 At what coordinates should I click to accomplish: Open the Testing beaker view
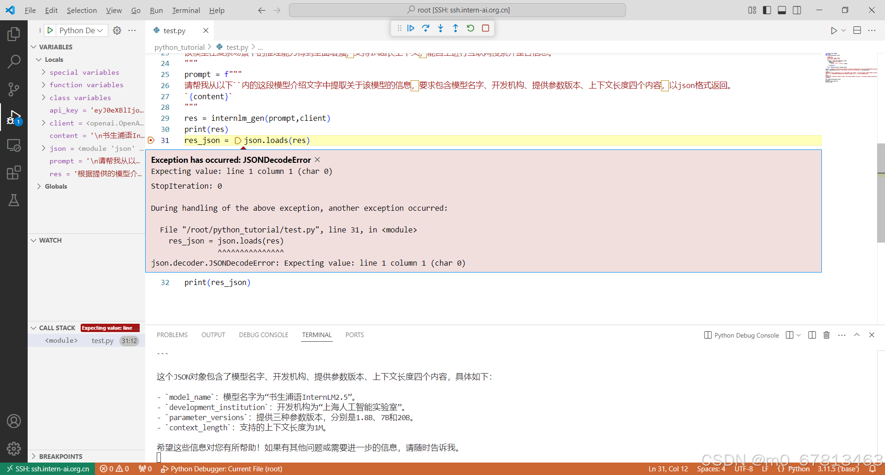(x=14, y=200)
